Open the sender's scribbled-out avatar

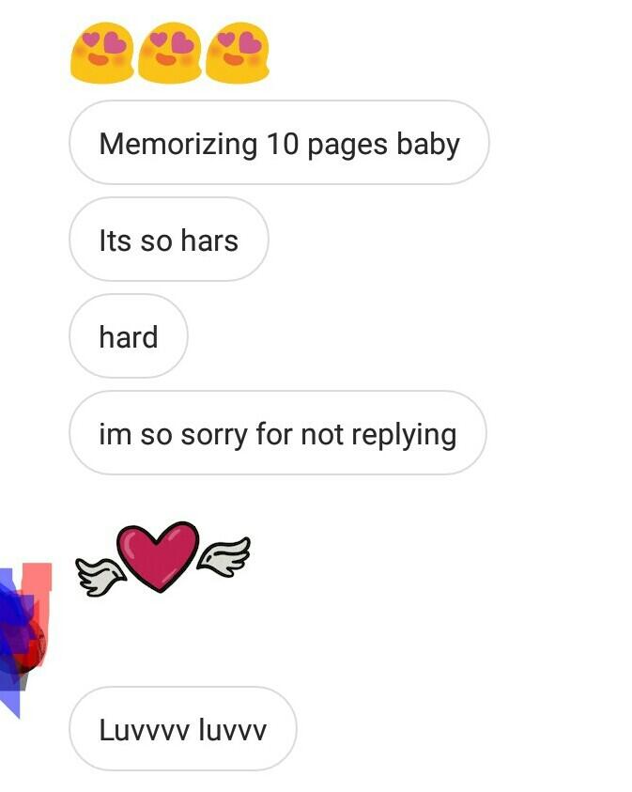25,639
